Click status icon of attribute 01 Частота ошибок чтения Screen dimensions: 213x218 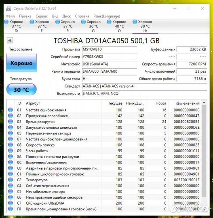11,110
